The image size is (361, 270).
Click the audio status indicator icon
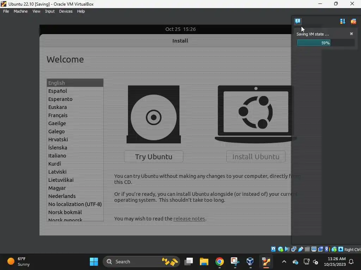(287, 249)
